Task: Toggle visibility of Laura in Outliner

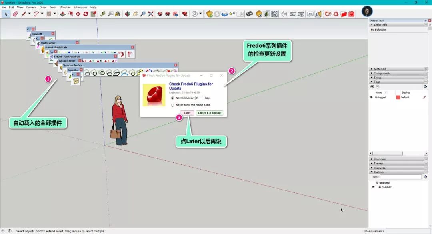Action: (x=373, y=187)
